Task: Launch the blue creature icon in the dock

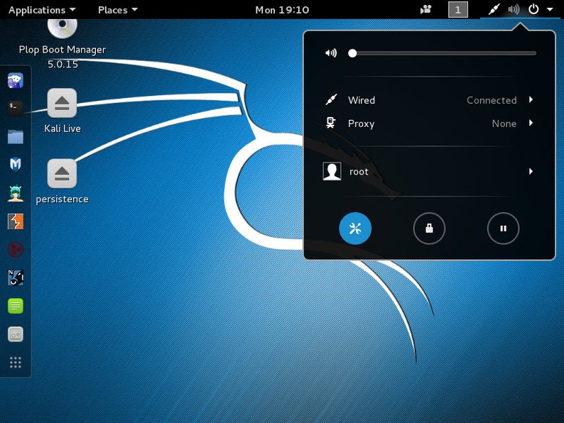Action: pyautogui.click(x=16, y=278)
